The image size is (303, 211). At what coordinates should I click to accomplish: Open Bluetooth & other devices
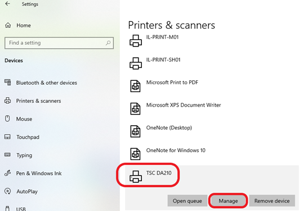click(47, 83)
